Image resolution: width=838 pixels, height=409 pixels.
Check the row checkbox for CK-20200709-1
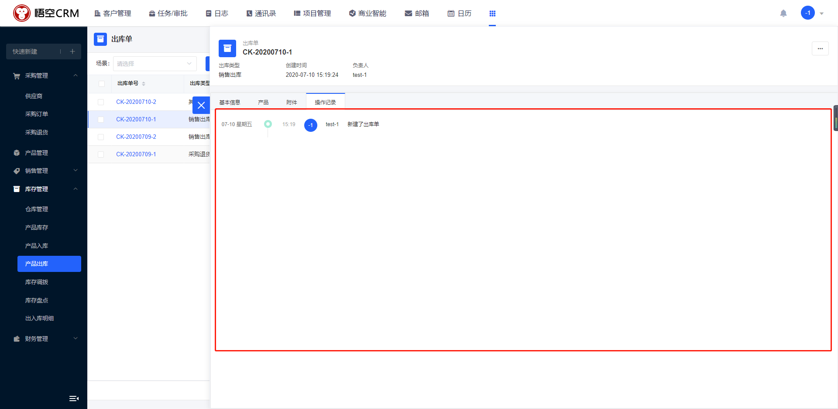click(x=101, y=155)
